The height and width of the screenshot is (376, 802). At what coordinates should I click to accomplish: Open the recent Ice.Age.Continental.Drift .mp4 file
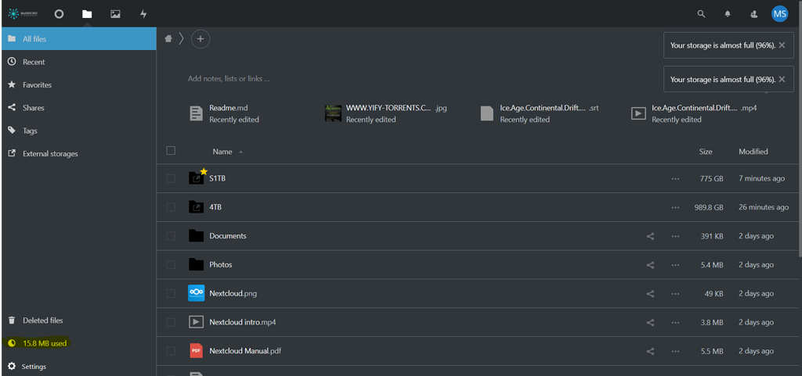tap(692, 114)
